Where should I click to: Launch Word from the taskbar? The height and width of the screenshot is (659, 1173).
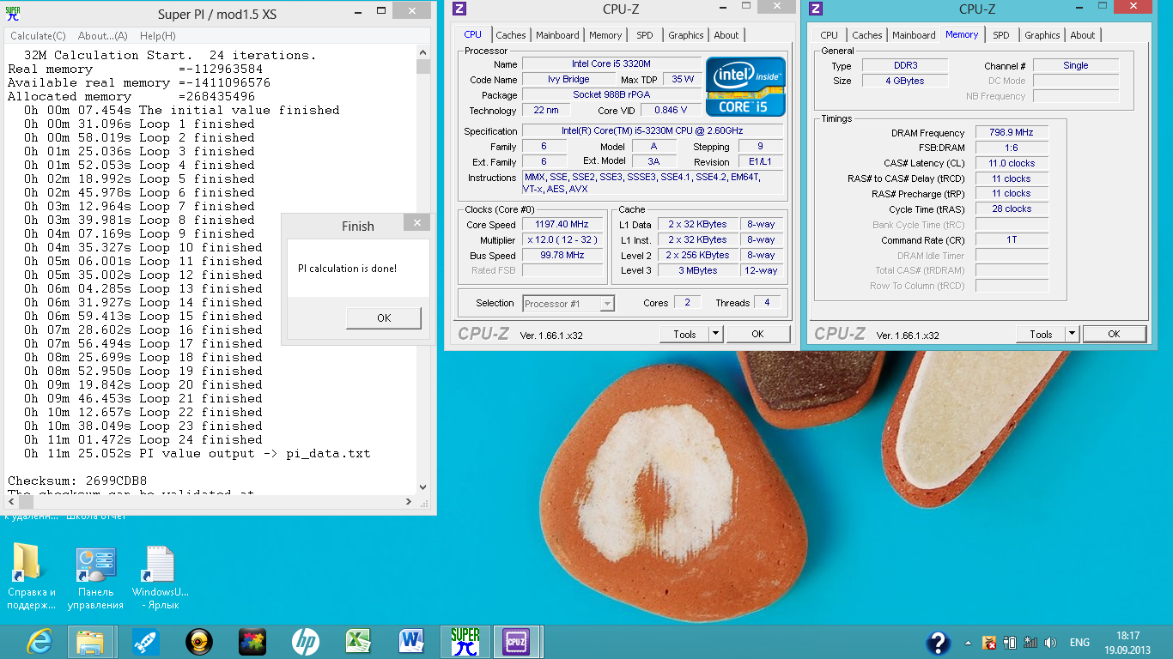click(x=411, y=642)
